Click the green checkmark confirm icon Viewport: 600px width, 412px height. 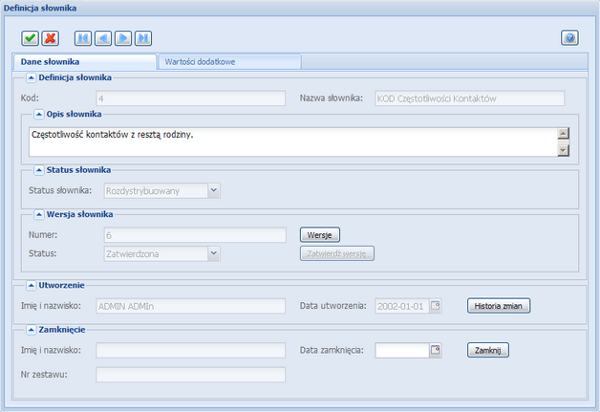pyautogui.click(x=31, y=38)
